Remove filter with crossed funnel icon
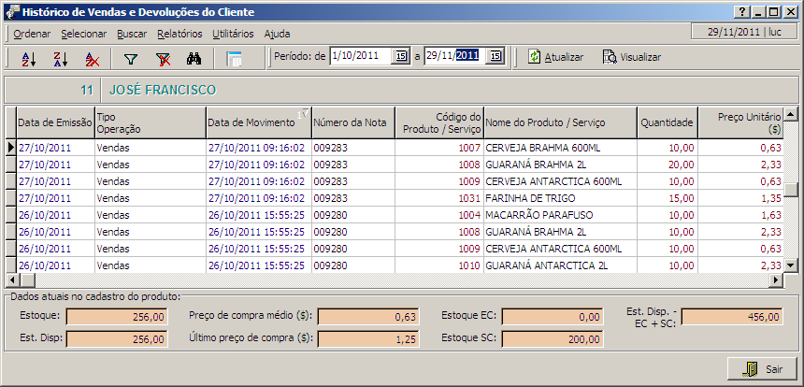 pos(163,58)
